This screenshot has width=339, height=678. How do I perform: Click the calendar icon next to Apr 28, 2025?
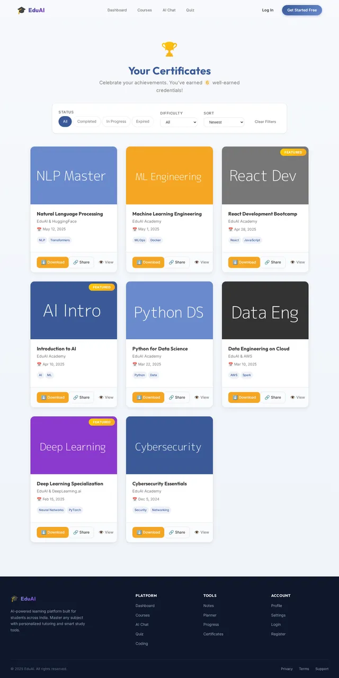click(x=230, y=230)
